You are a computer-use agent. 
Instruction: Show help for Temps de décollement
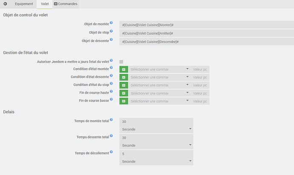(111, 152)
